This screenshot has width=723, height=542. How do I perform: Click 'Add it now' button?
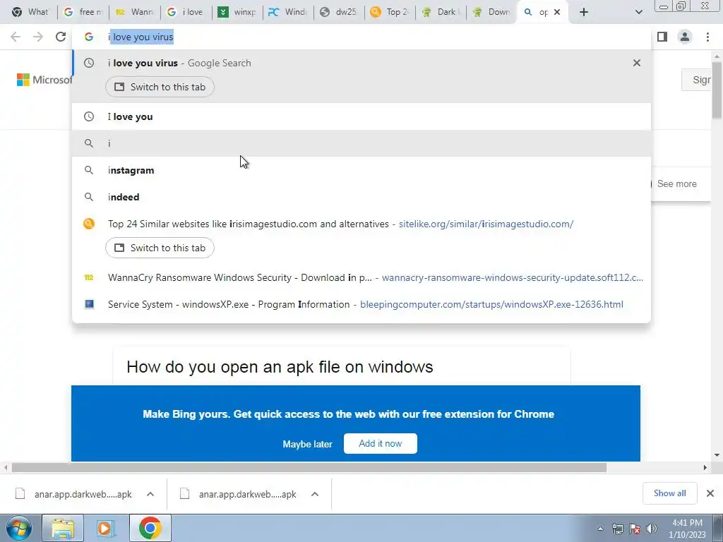coord(381,443)
